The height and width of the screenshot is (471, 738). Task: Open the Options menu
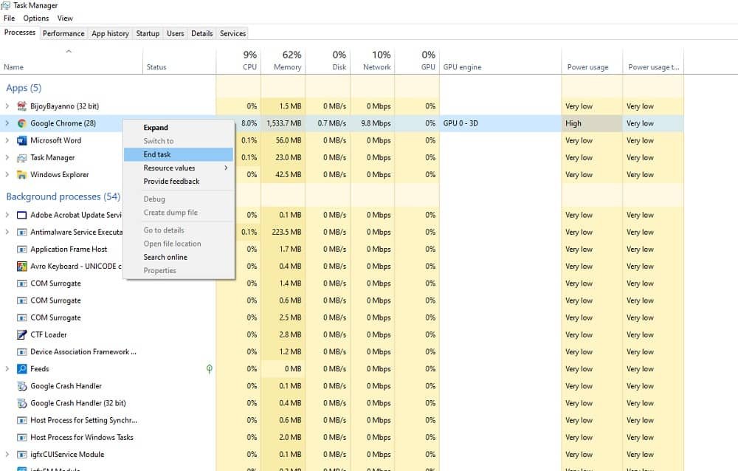pyautogui.click(x=35, y=18)
